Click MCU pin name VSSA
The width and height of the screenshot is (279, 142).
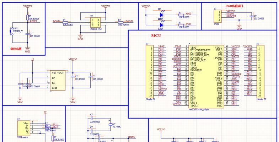click(193, 65)
